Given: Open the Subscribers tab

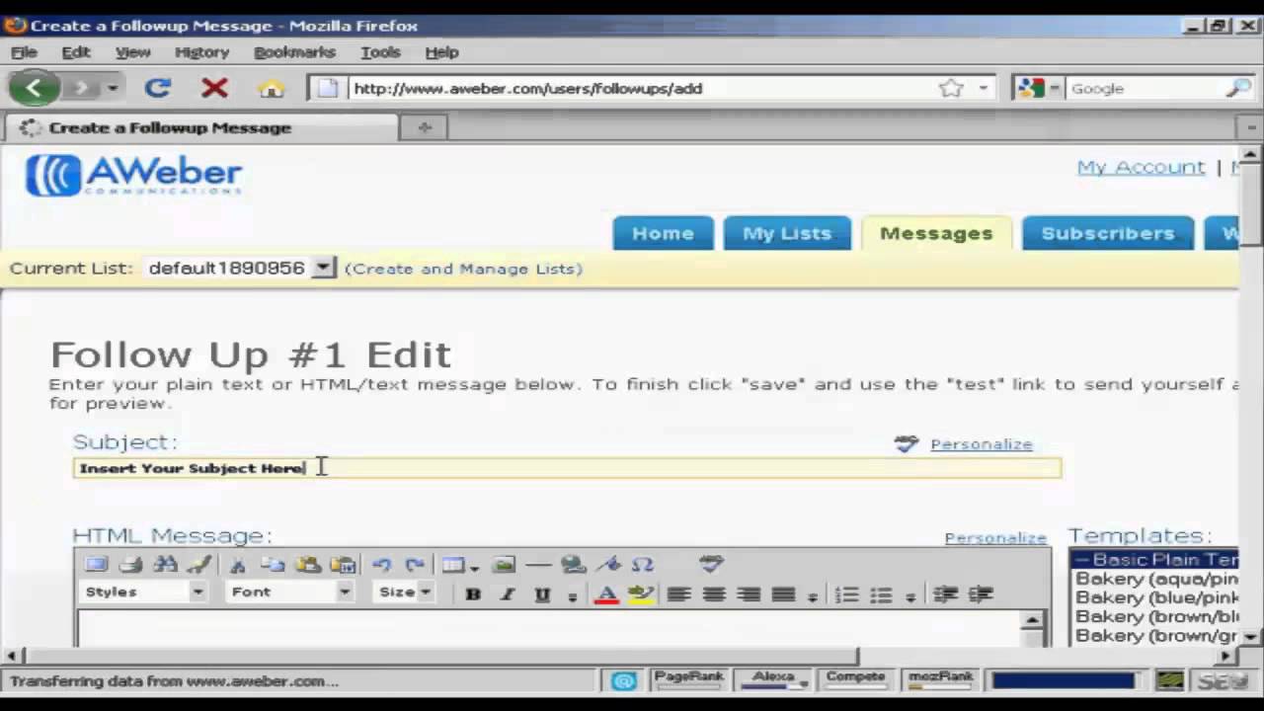Looking at the screenshot, I should coord(1108,233).
